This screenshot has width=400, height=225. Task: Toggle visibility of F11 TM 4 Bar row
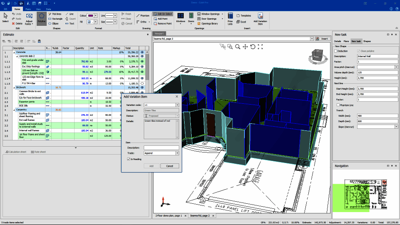tap(142, 83)
